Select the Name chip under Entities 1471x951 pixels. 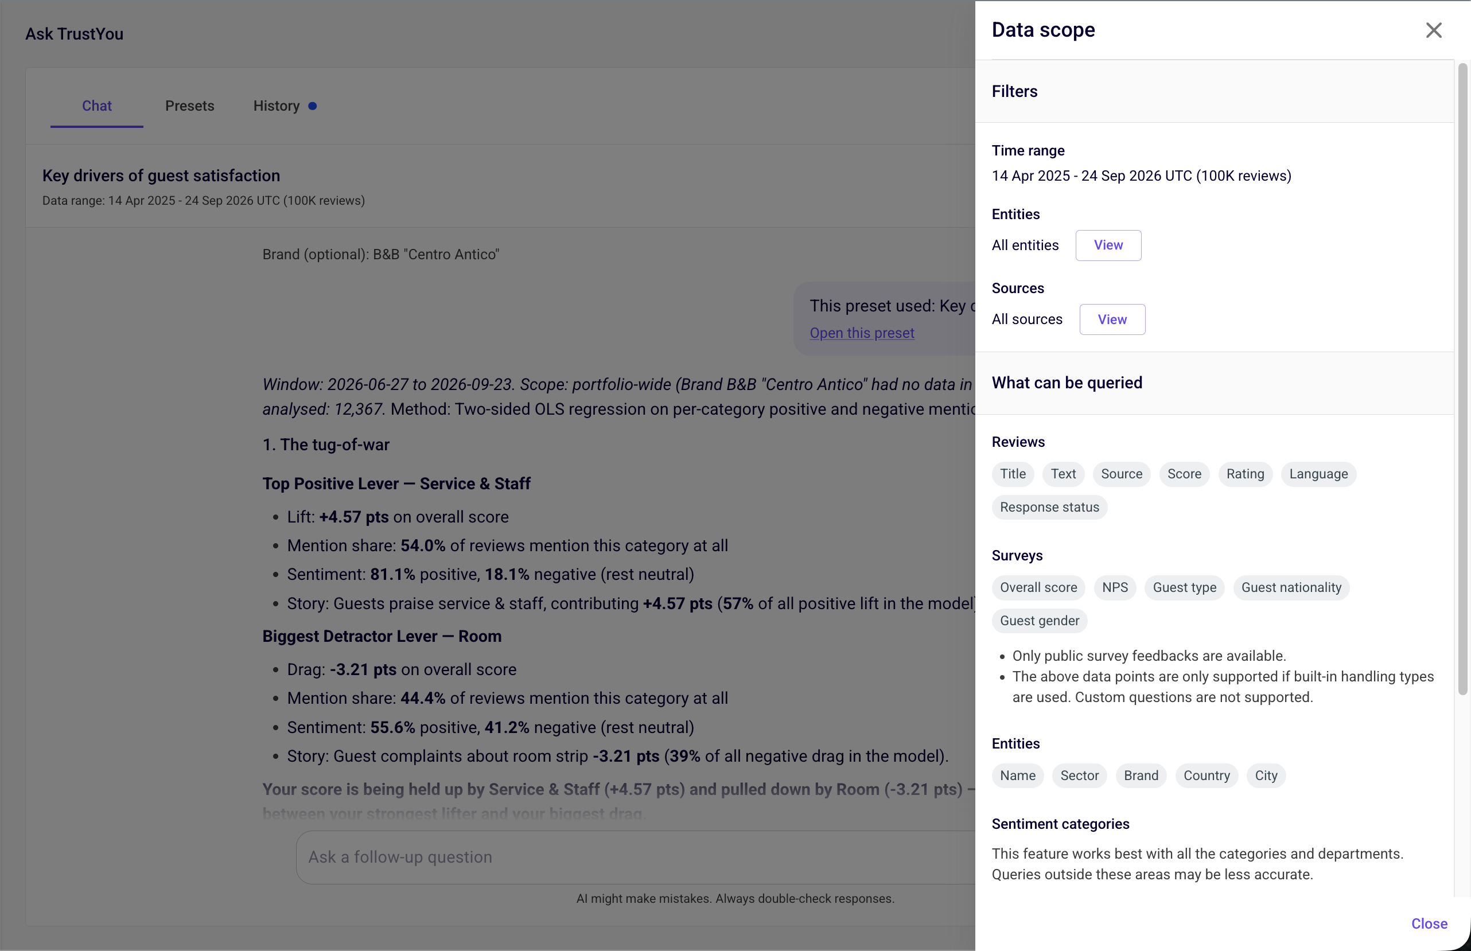pos(1018,776)
